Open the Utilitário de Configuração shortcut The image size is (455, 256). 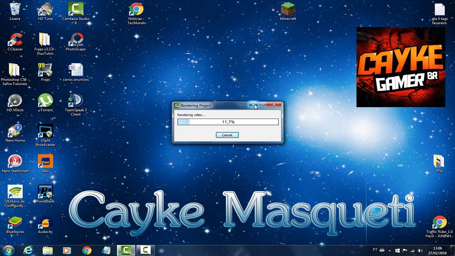15,196
